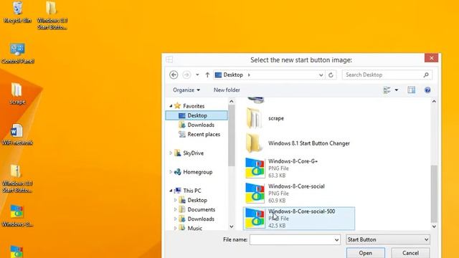Select scrape folder in file list

[x=299, y=118]
